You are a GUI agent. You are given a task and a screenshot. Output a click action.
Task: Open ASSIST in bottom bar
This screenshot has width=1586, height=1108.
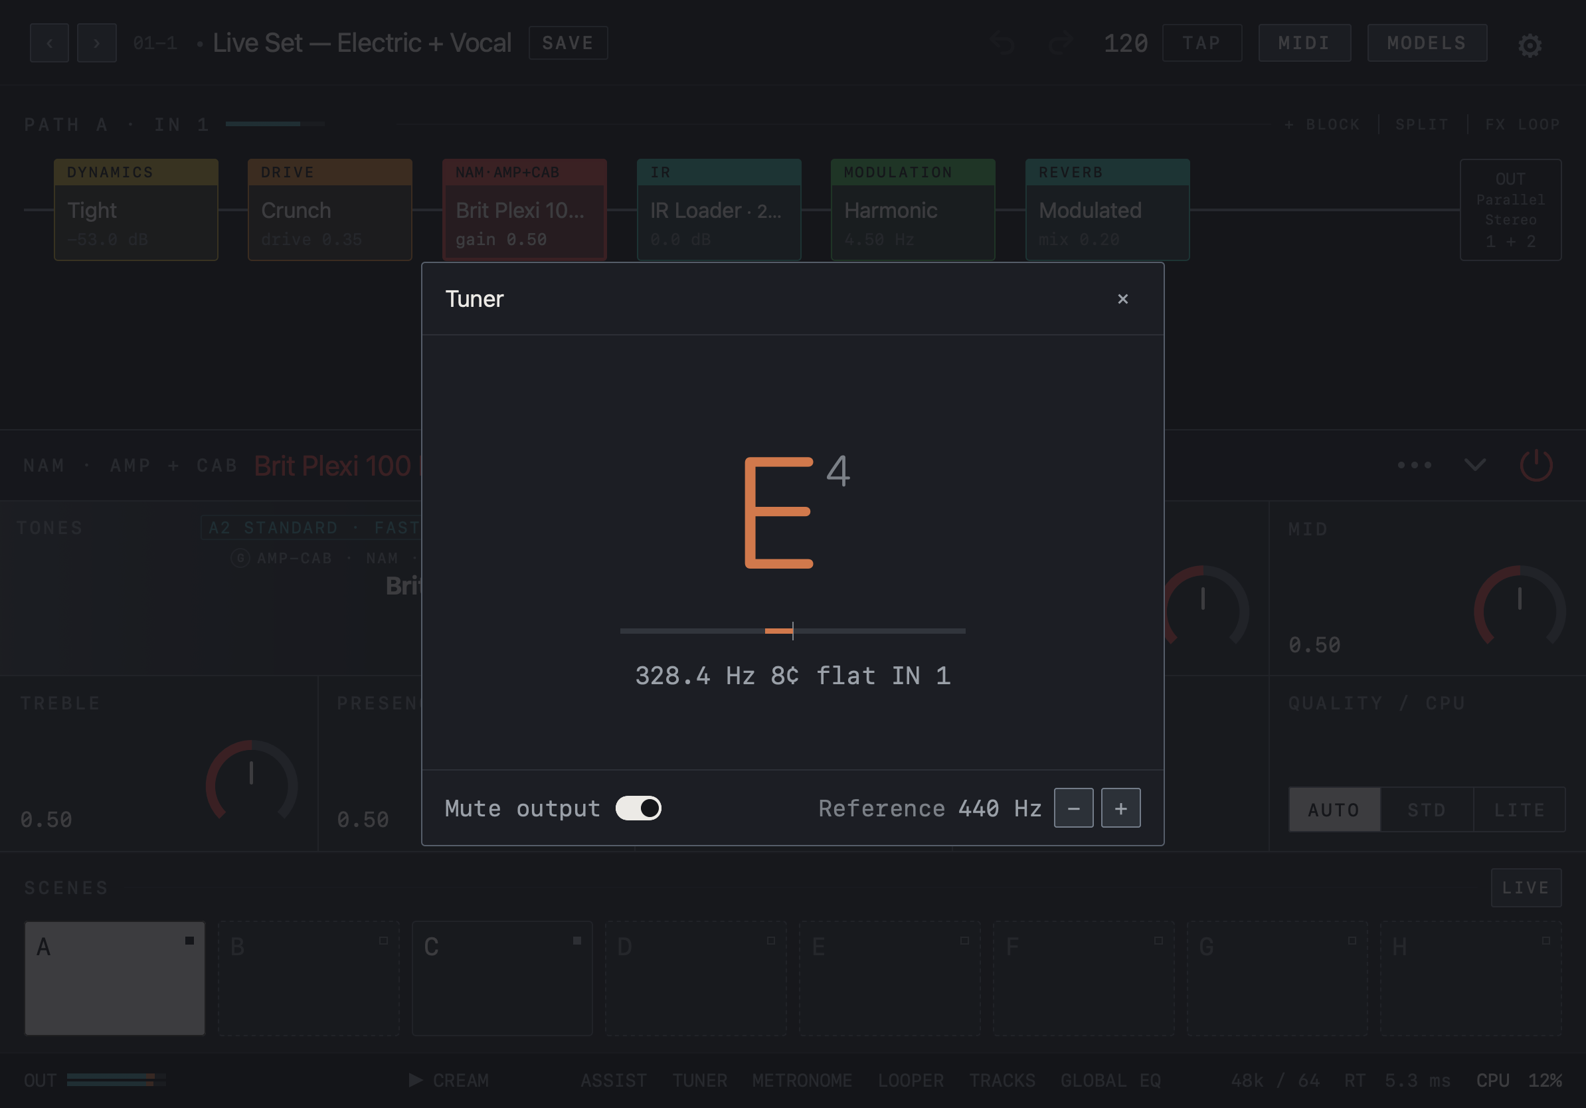[x=614, y=1080]
